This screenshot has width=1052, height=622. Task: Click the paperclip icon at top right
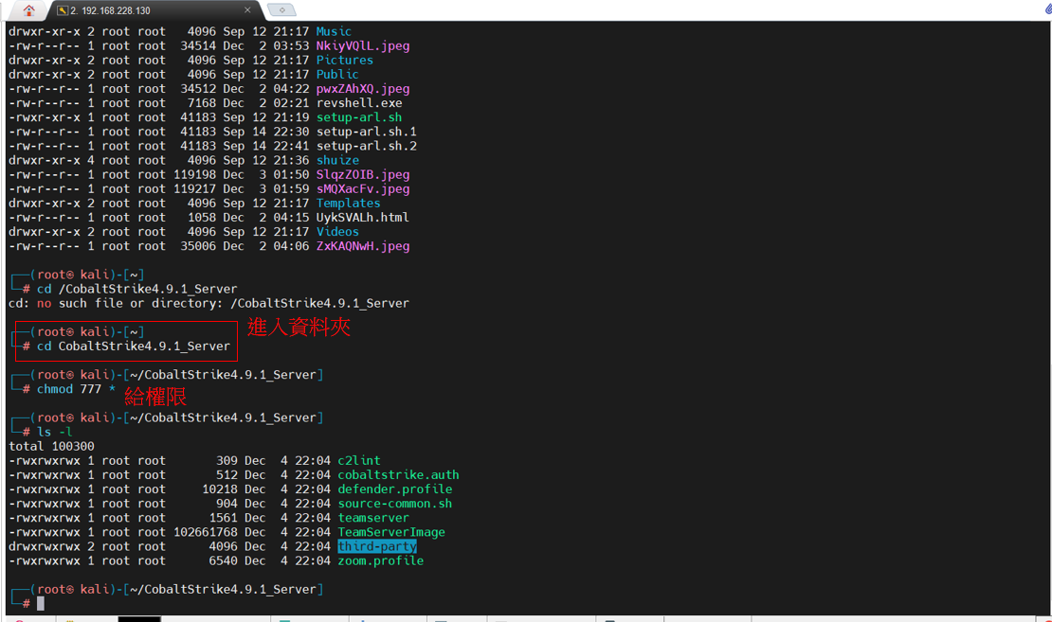coord(1048,9)
